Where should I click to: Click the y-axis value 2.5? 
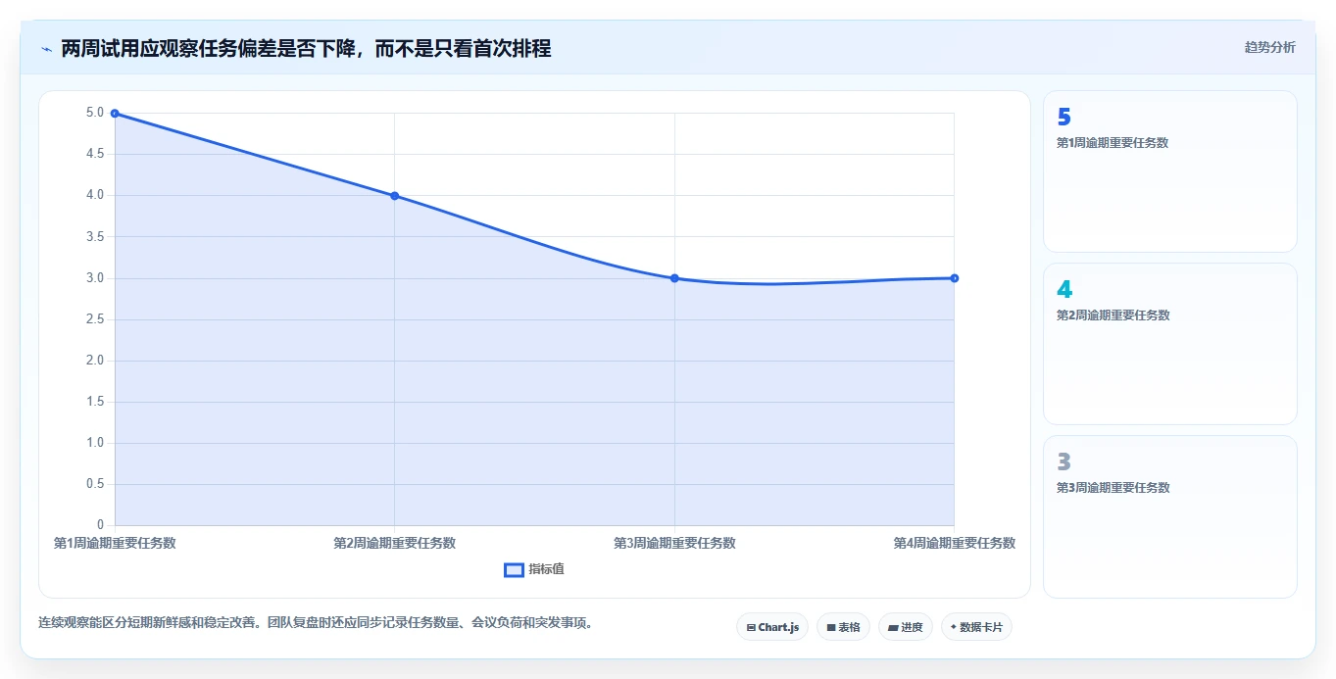(x=95, y=319)
